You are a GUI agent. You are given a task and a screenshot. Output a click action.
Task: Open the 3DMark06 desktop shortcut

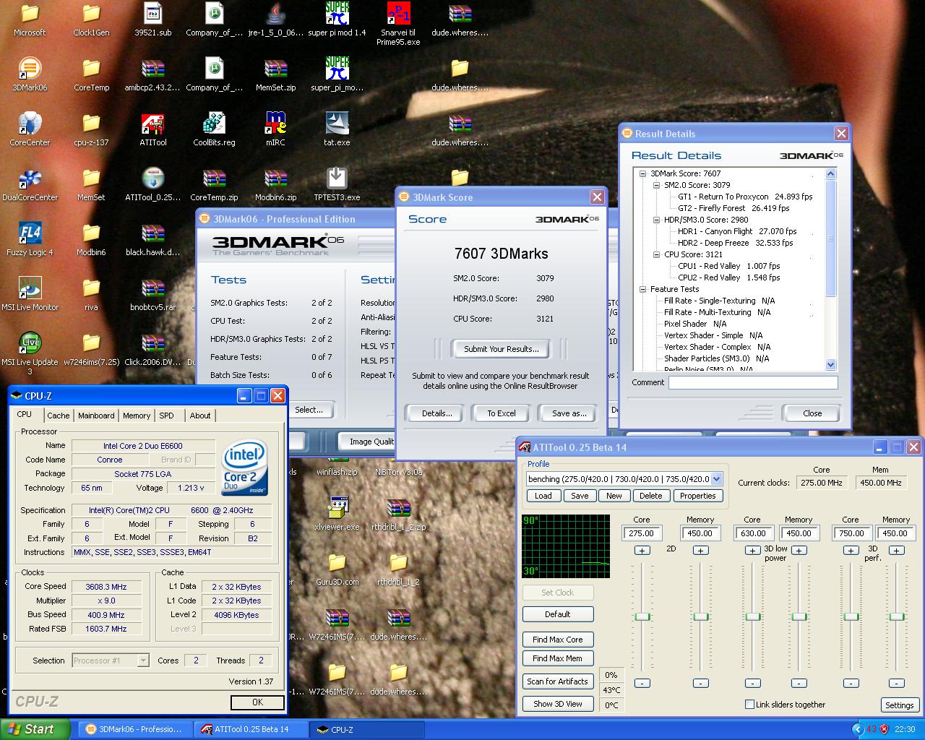pos(30,74)
